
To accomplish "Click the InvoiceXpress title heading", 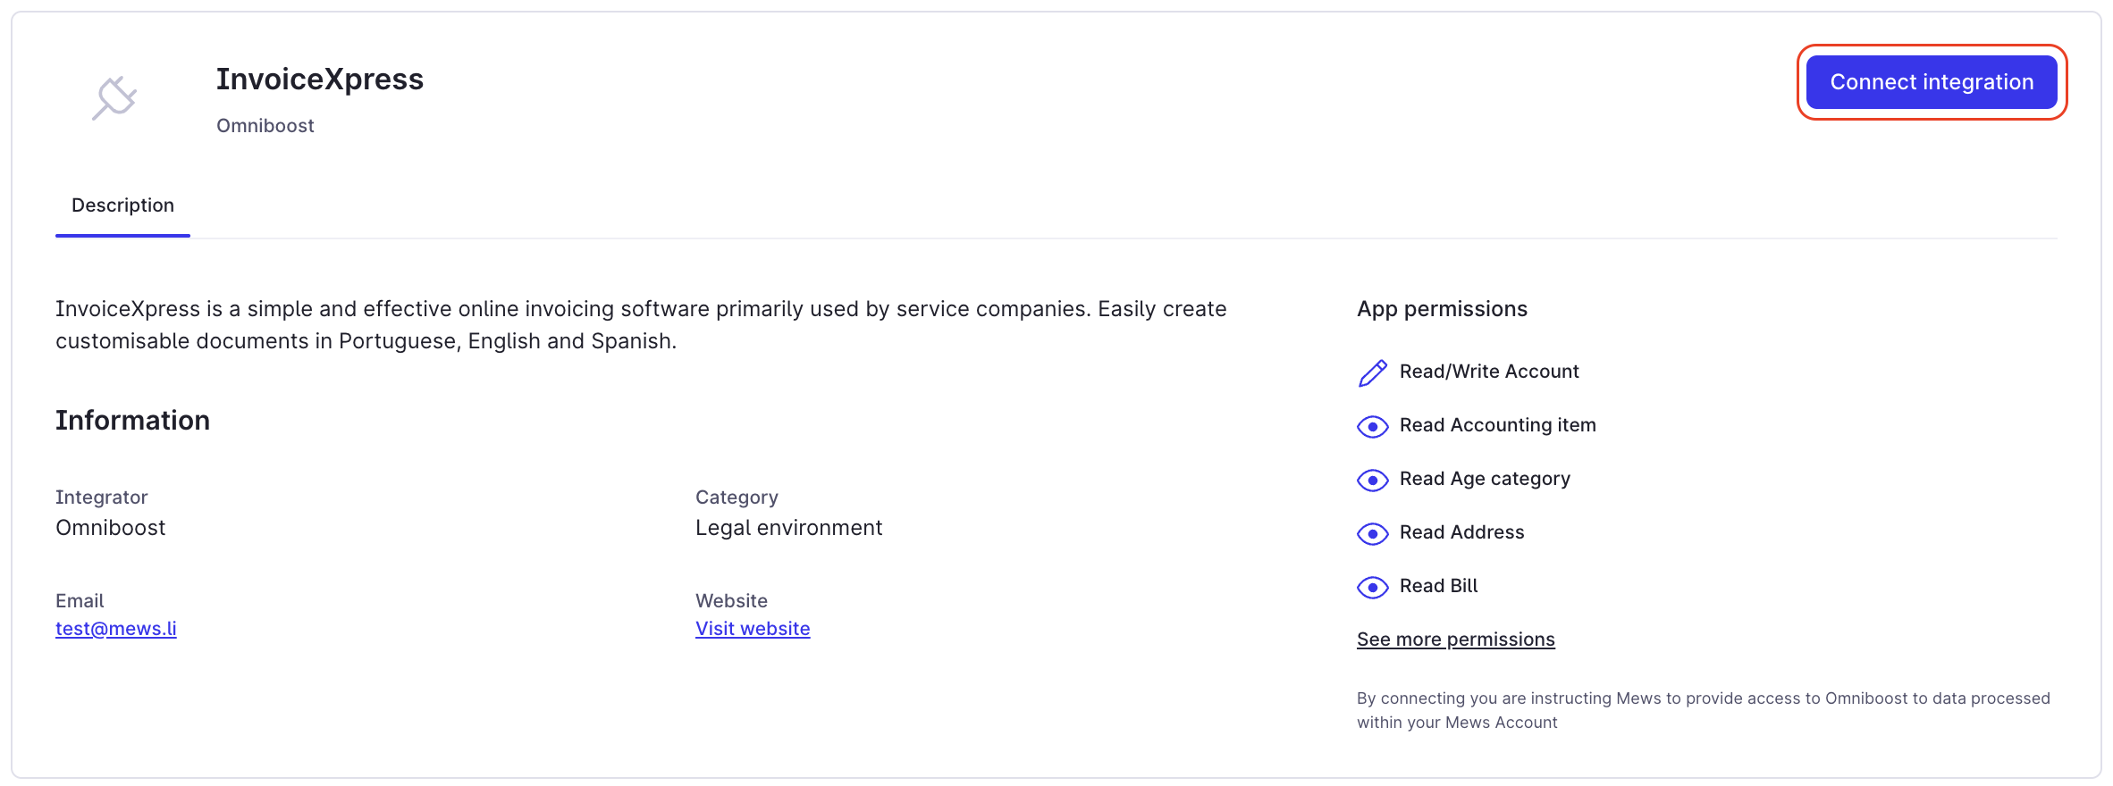I will pos(320,79).
